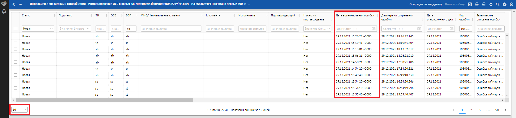Jump to last page 50

coord(497,110)
